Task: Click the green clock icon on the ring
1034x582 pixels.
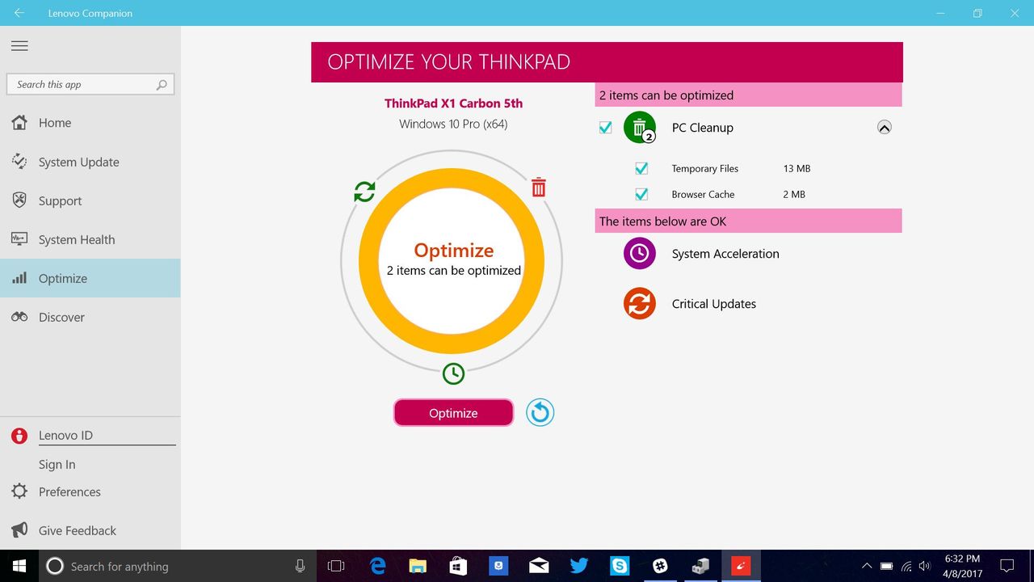Action: point(453,373)
